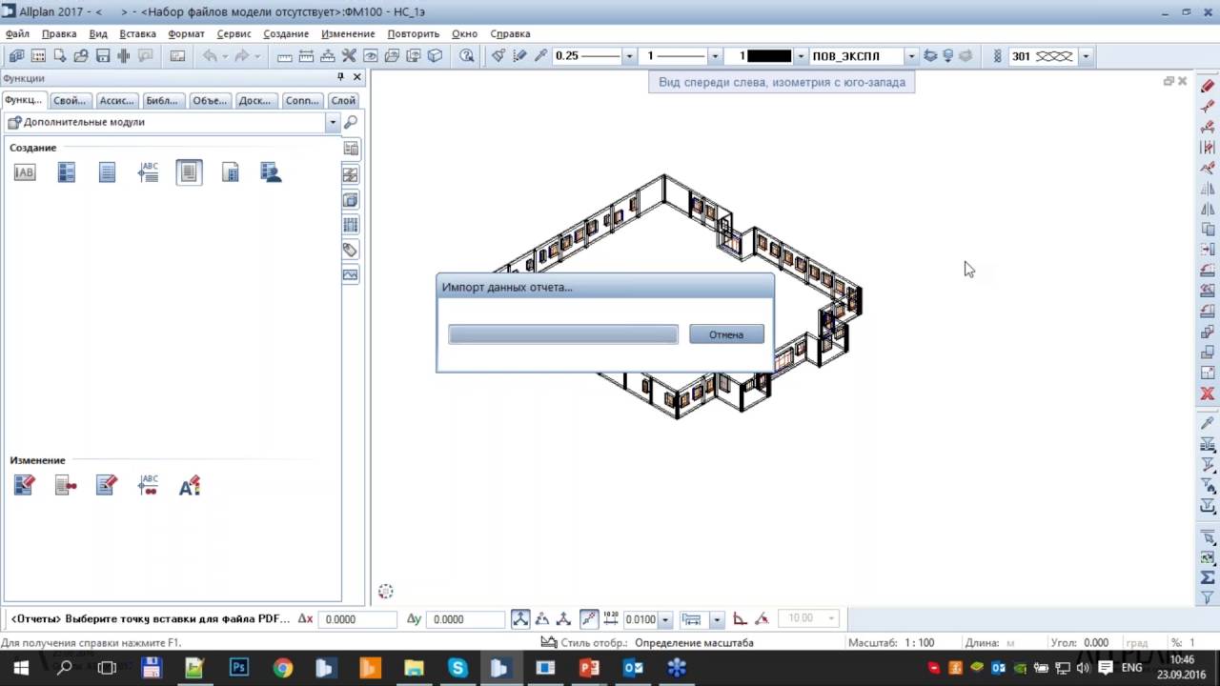Click the 3D box view icon
The width and height of the screenshot is (1220, 686).
[x=436, y=56]
